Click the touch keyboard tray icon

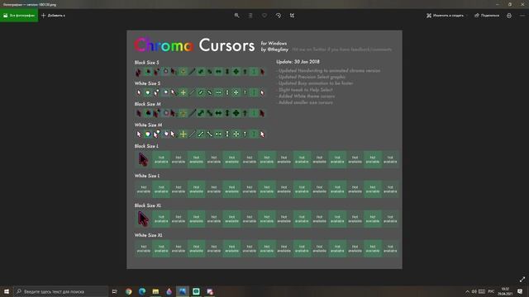tap(482, 291)
